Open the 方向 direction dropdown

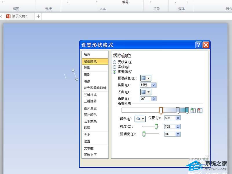click(x=146, y=92)
